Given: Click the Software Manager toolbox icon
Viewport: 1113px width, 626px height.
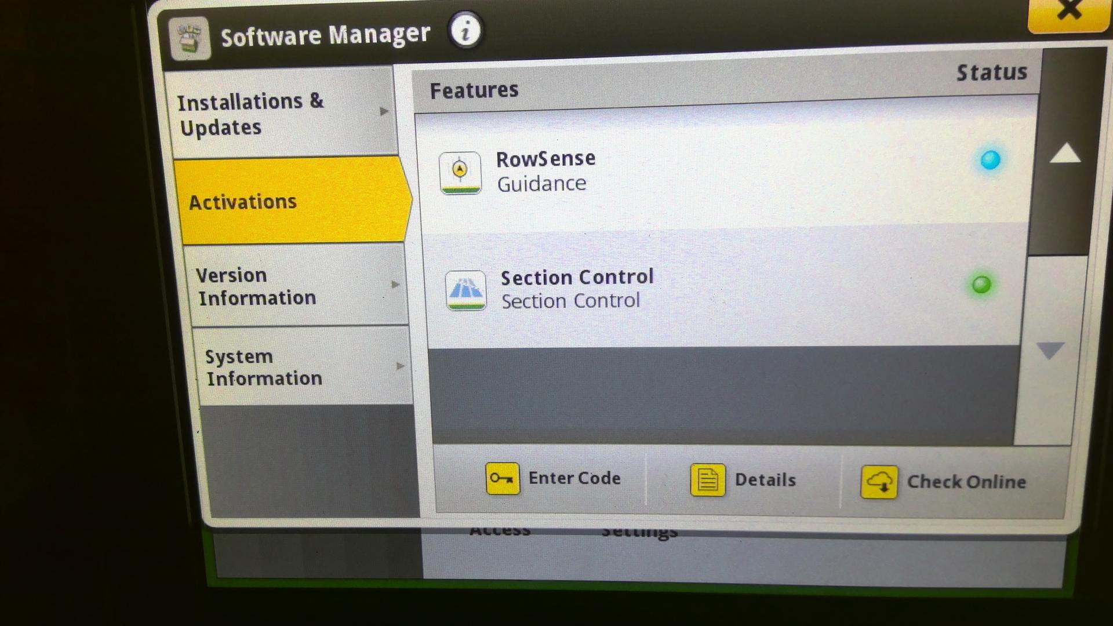Looking at the screenshot, I should [x=190, y=38].
